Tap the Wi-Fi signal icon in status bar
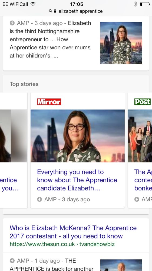The width and height of the screenshot is (152, 271). coord(32,4)
